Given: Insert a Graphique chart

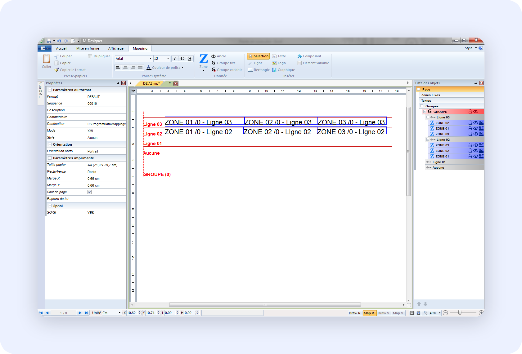Looking at the screenshot, I should tap(283, 70).
